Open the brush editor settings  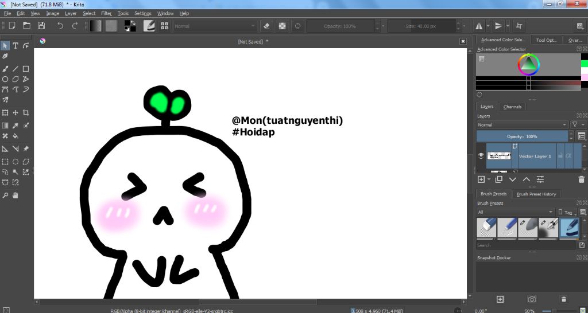point(149,26)
